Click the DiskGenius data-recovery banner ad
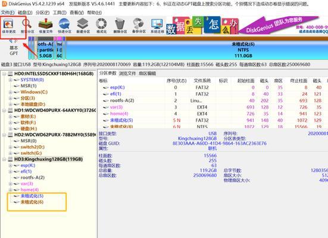Image resolution: width=328 pixels, height=238 pixels. (x=247, y=26)
